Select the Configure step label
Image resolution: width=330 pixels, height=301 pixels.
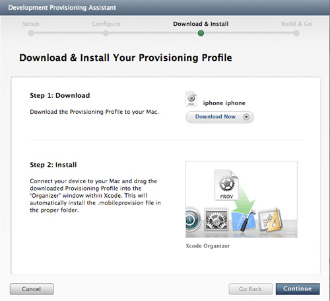[106, 24]
